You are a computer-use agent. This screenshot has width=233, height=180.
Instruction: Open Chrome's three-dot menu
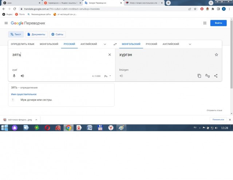coord(229,9)
